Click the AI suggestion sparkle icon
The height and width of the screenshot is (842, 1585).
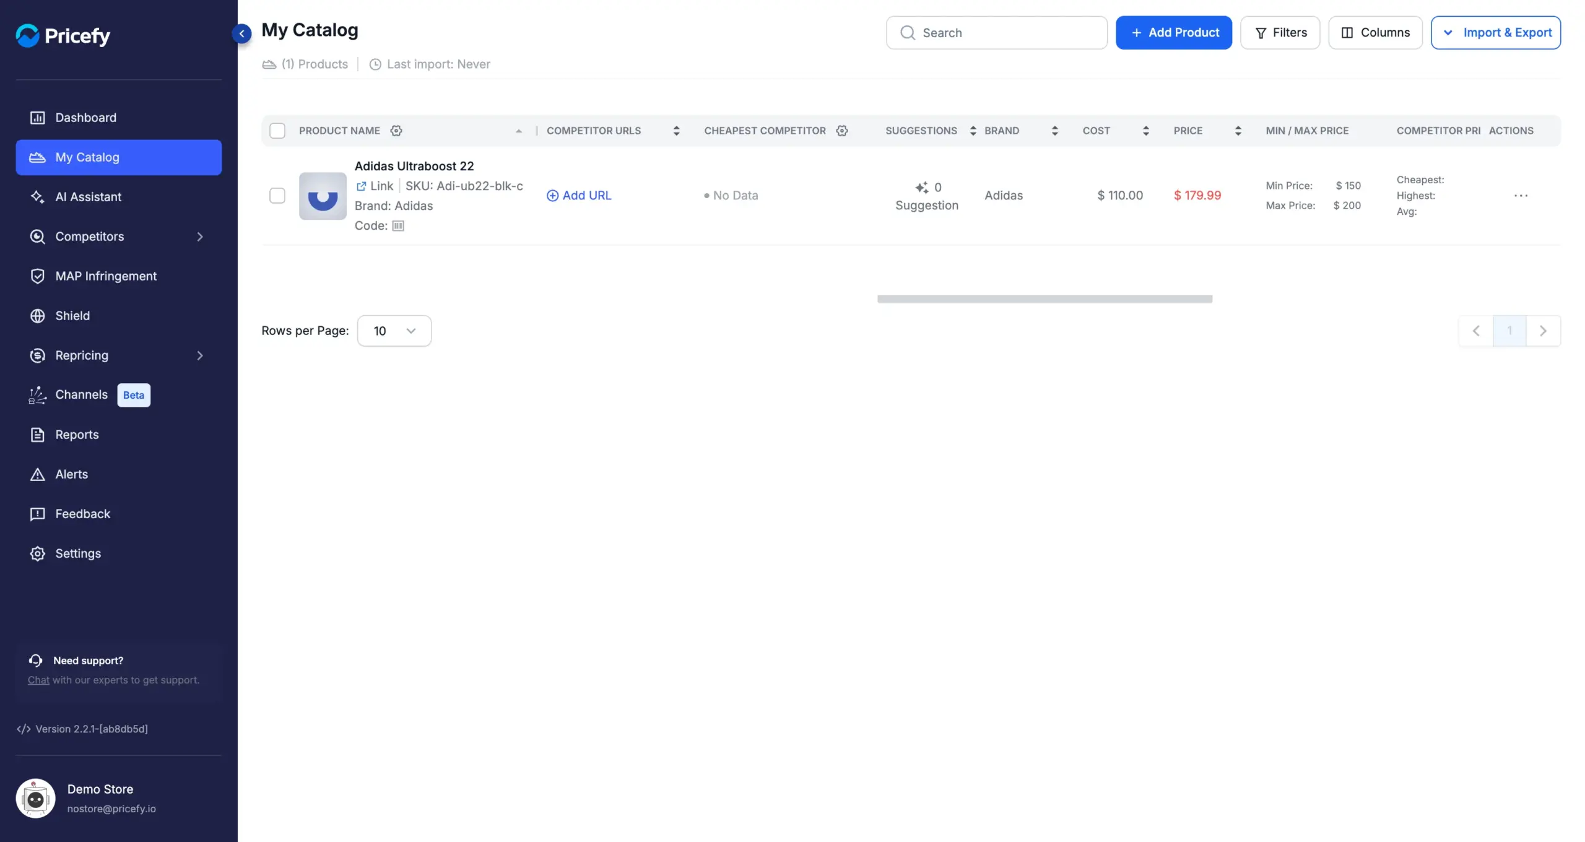pos(922,188)
